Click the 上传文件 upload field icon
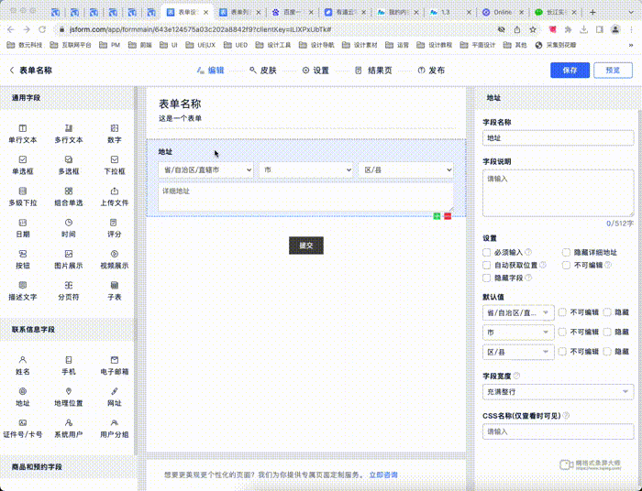The height and width of the screenshot is (491, 642). pyautogui.click(x=114, y=196)
